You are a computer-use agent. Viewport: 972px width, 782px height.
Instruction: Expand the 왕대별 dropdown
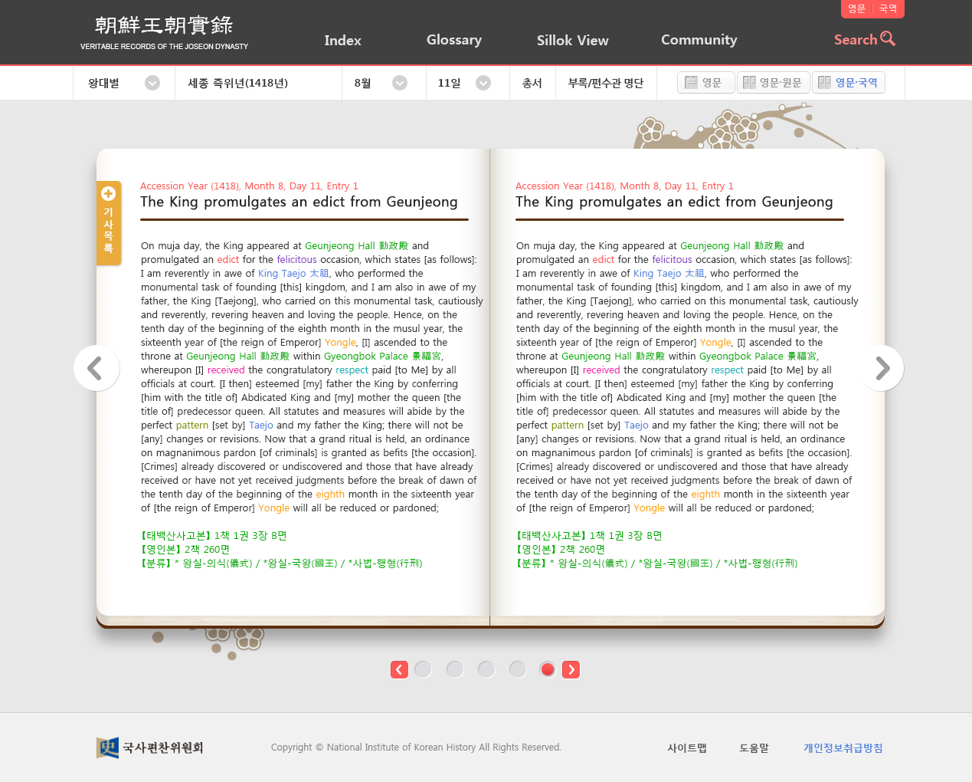(x=152, y=83)
